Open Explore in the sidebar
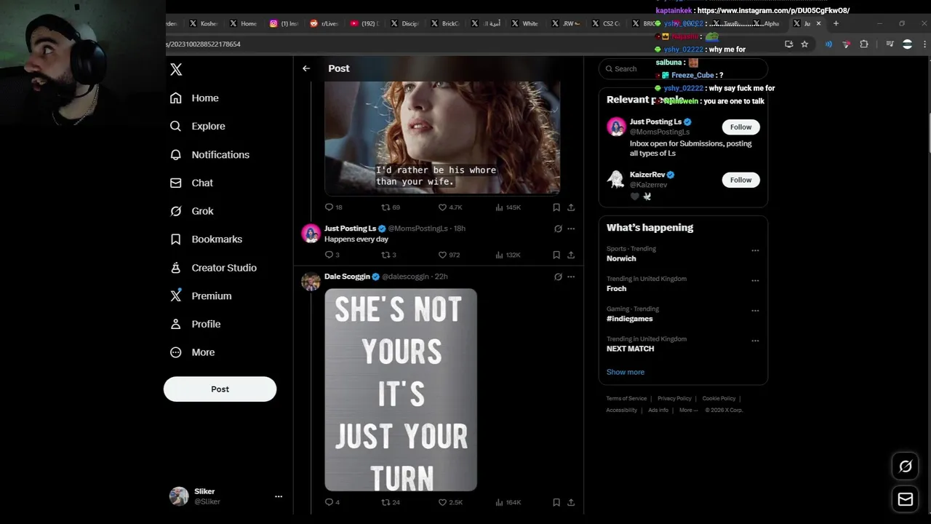This screenshot has width=931, height=524. tap(198, 126)
